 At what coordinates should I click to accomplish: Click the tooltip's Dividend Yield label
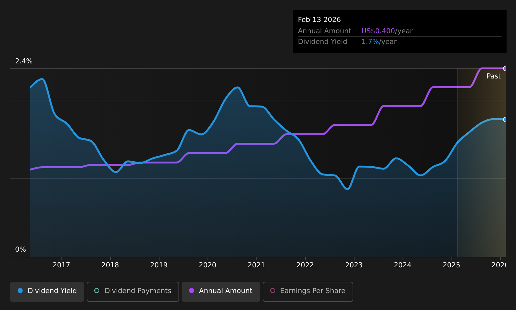[x=322, y=42]
